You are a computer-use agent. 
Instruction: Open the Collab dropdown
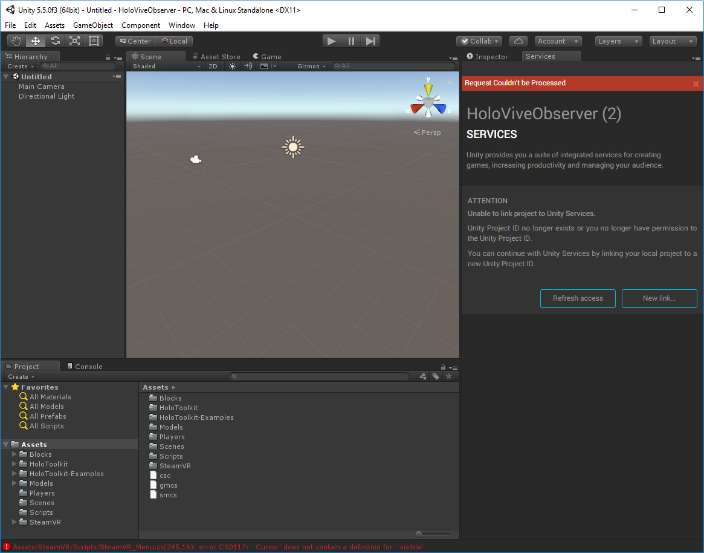[x=479, y=41]
